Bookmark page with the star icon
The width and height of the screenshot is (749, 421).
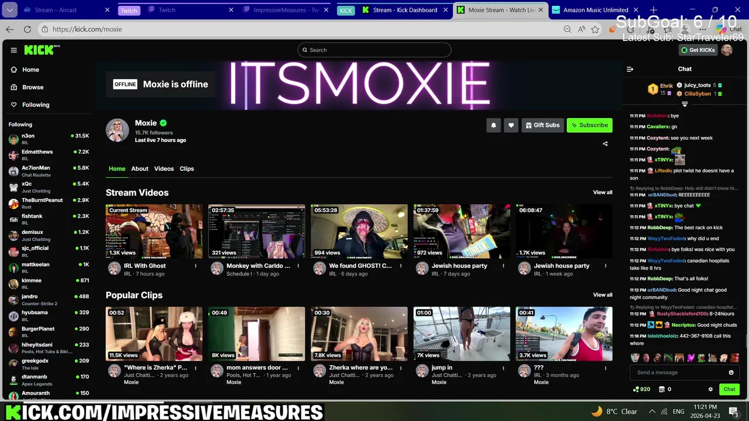click(x=595, y=29)
